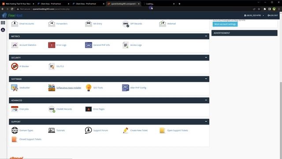
Task: Click the Create New Ticket pencil icon
Action: [x=126, y=130]
